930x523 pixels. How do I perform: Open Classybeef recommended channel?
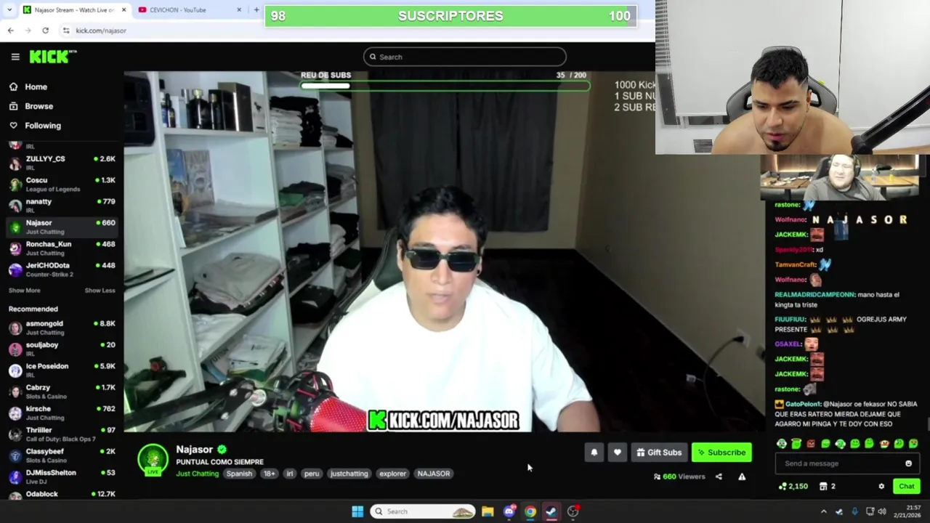tap(62, 455)
